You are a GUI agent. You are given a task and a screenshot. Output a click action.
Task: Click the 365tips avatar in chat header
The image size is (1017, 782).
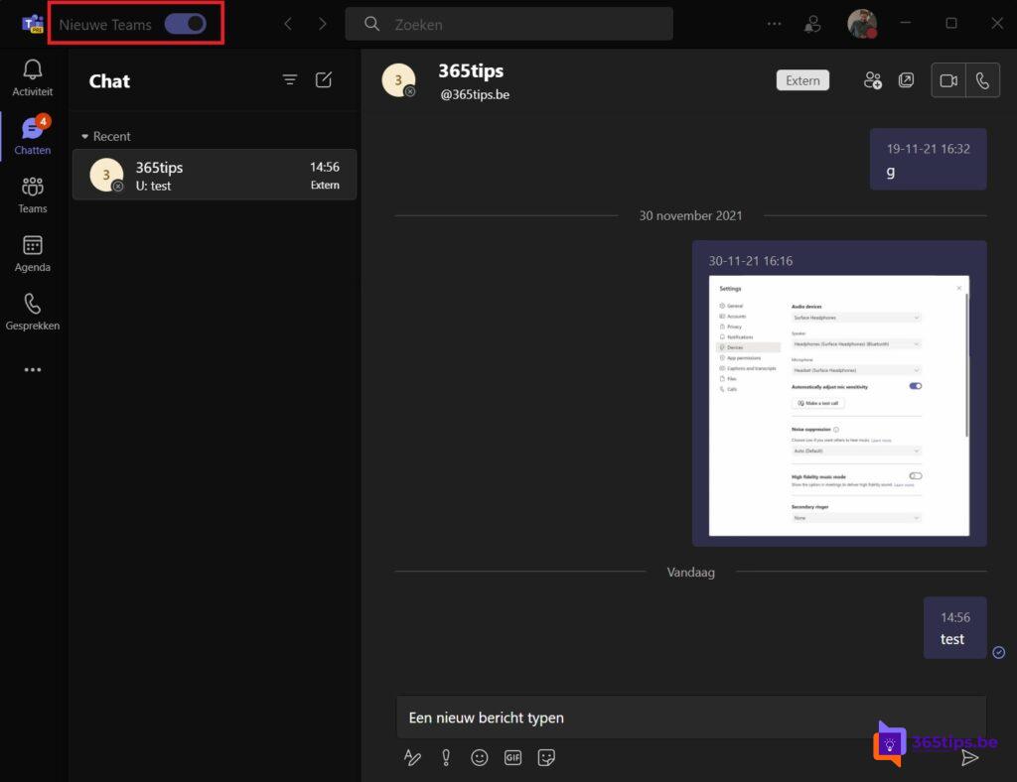(398, 80)
